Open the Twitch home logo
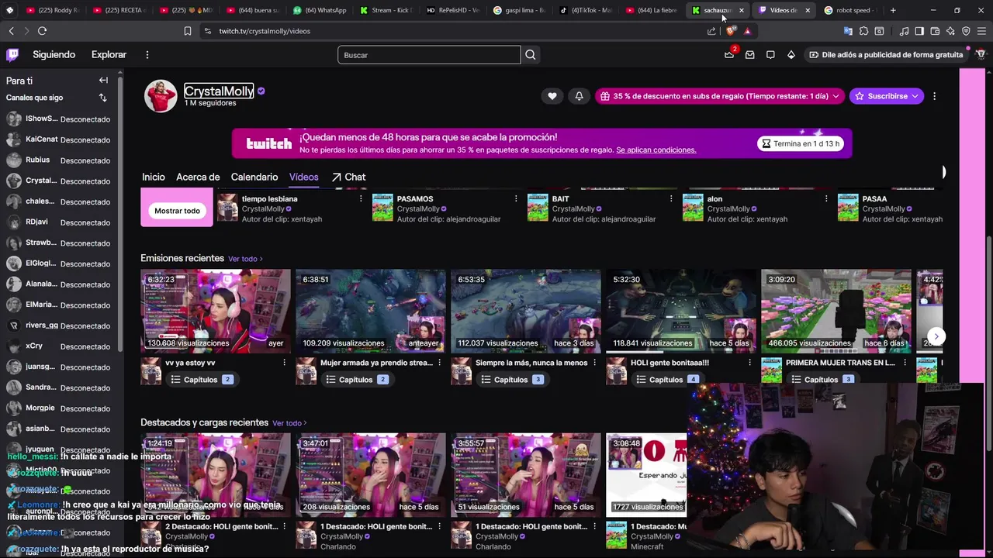This screenshot has height=558, width=993. tap(12, 54)
